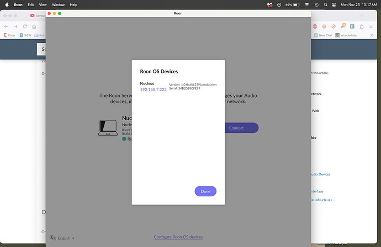The image size is (381, 247).
Task: Open the Window menu
Action: click(x=59, y=4)
